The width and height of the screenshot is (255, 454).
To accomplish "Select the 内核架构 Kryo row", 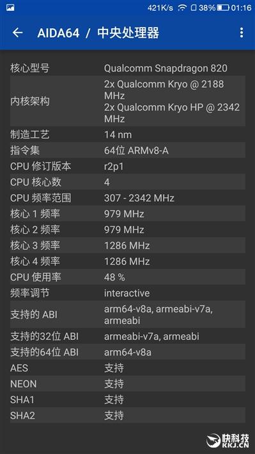I will 128,101.
